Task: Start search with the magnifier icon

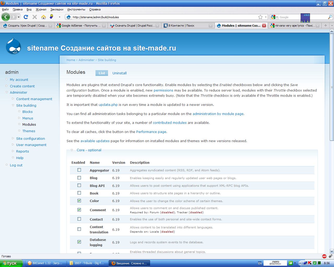Action: pyautogui.click(x=330, y=17)
